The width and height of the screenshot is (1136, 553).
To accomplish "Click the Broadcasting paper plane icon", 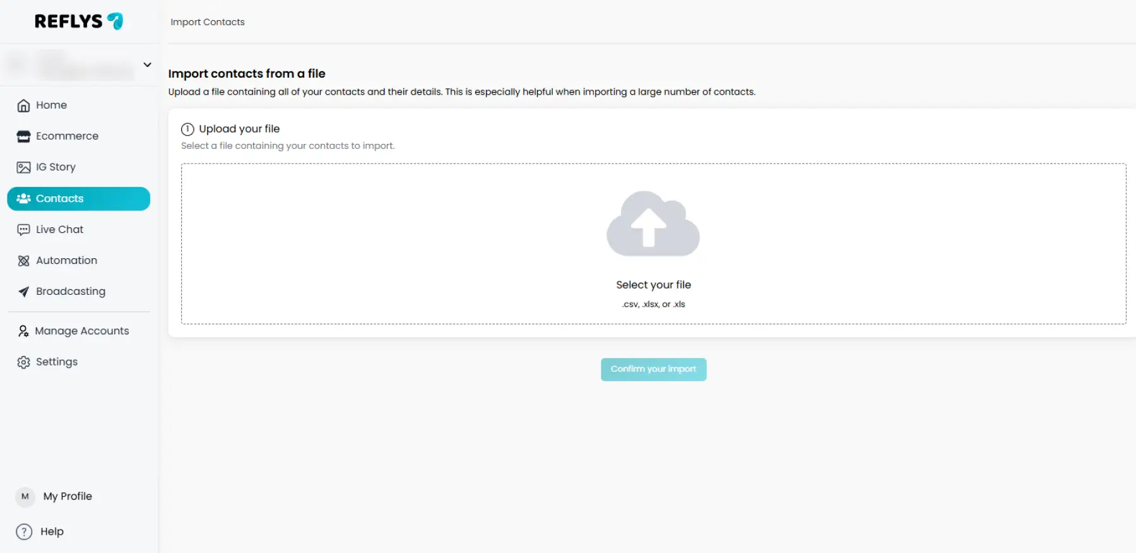I will [x=23, y=292].
